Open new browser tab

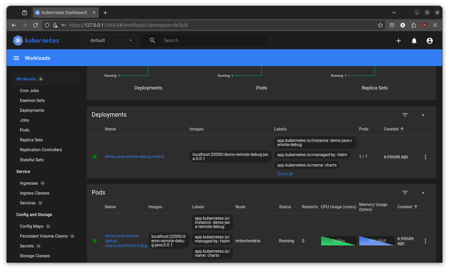(105, 13)
